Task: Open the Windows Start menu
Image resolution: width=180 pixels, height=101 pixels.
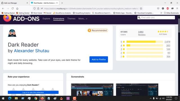Action: click(x=3, y=98)
